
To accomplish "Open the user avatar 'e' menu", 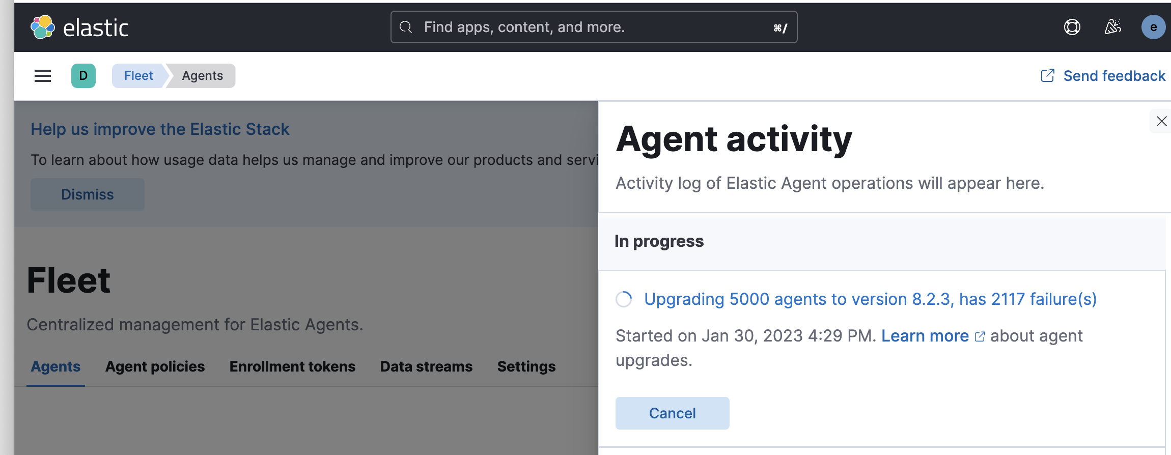I will (x=1153, y=27).
